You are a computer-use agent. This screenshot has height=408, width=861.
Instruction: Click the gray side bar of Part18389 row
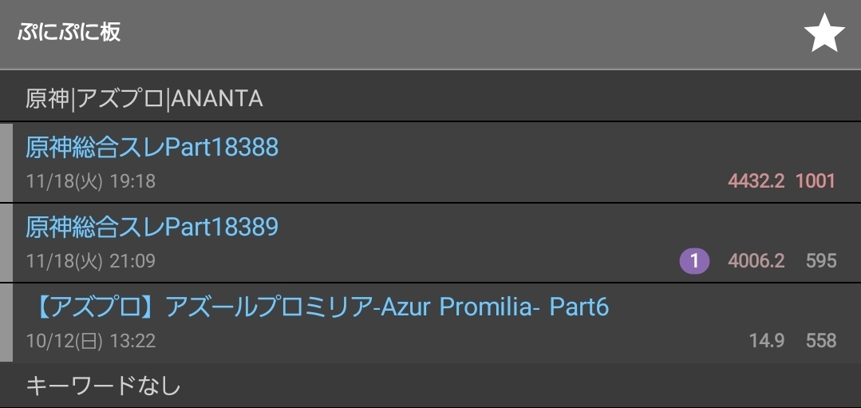6,243
